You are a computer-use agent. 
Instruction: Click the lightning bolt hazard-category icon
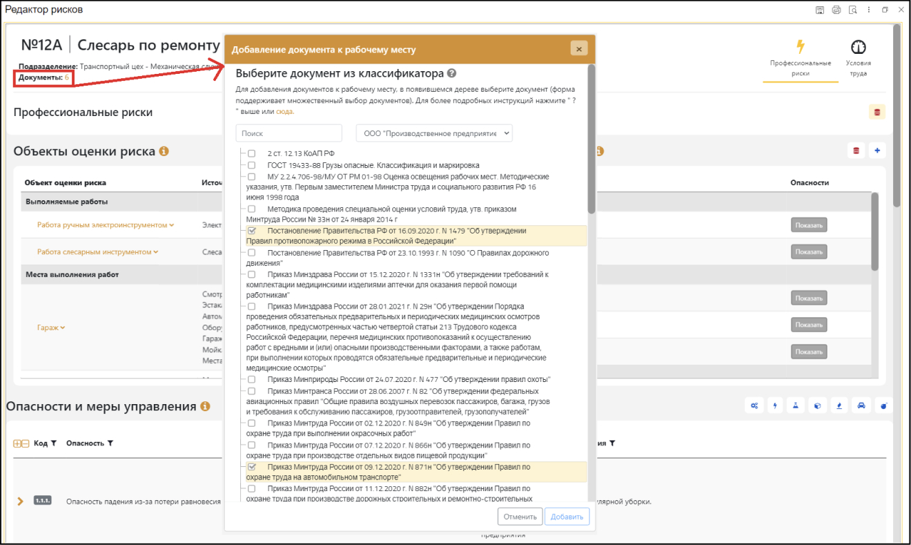pyautogui.click(x=775, y=406)
